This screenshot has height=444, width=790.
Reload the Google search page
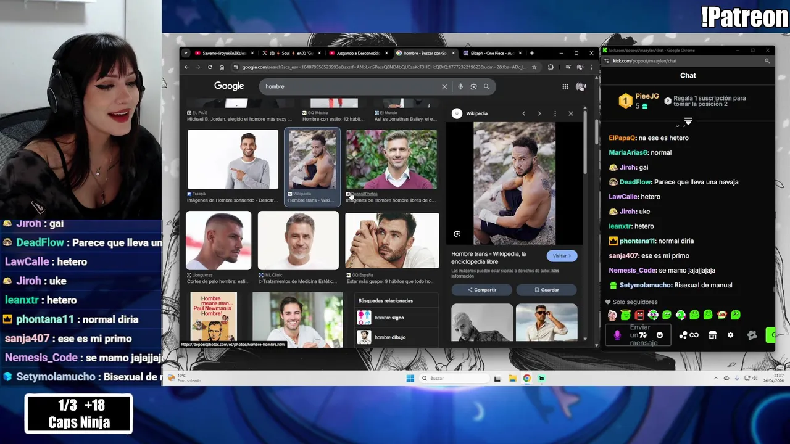pos(210,67)
